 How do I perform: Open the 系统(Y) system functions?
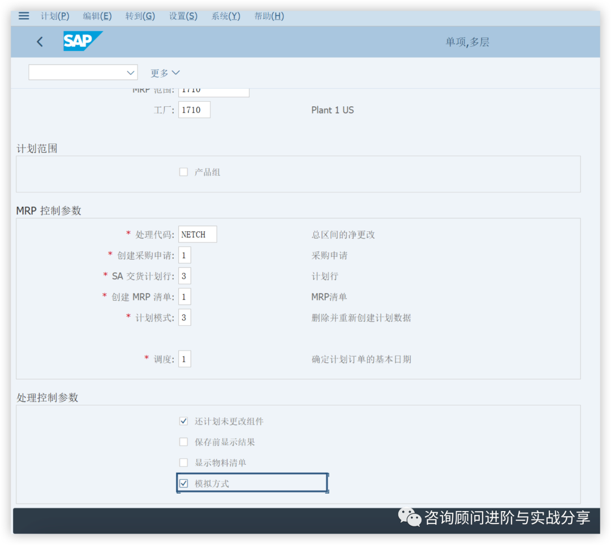click(x=225, y=16)
